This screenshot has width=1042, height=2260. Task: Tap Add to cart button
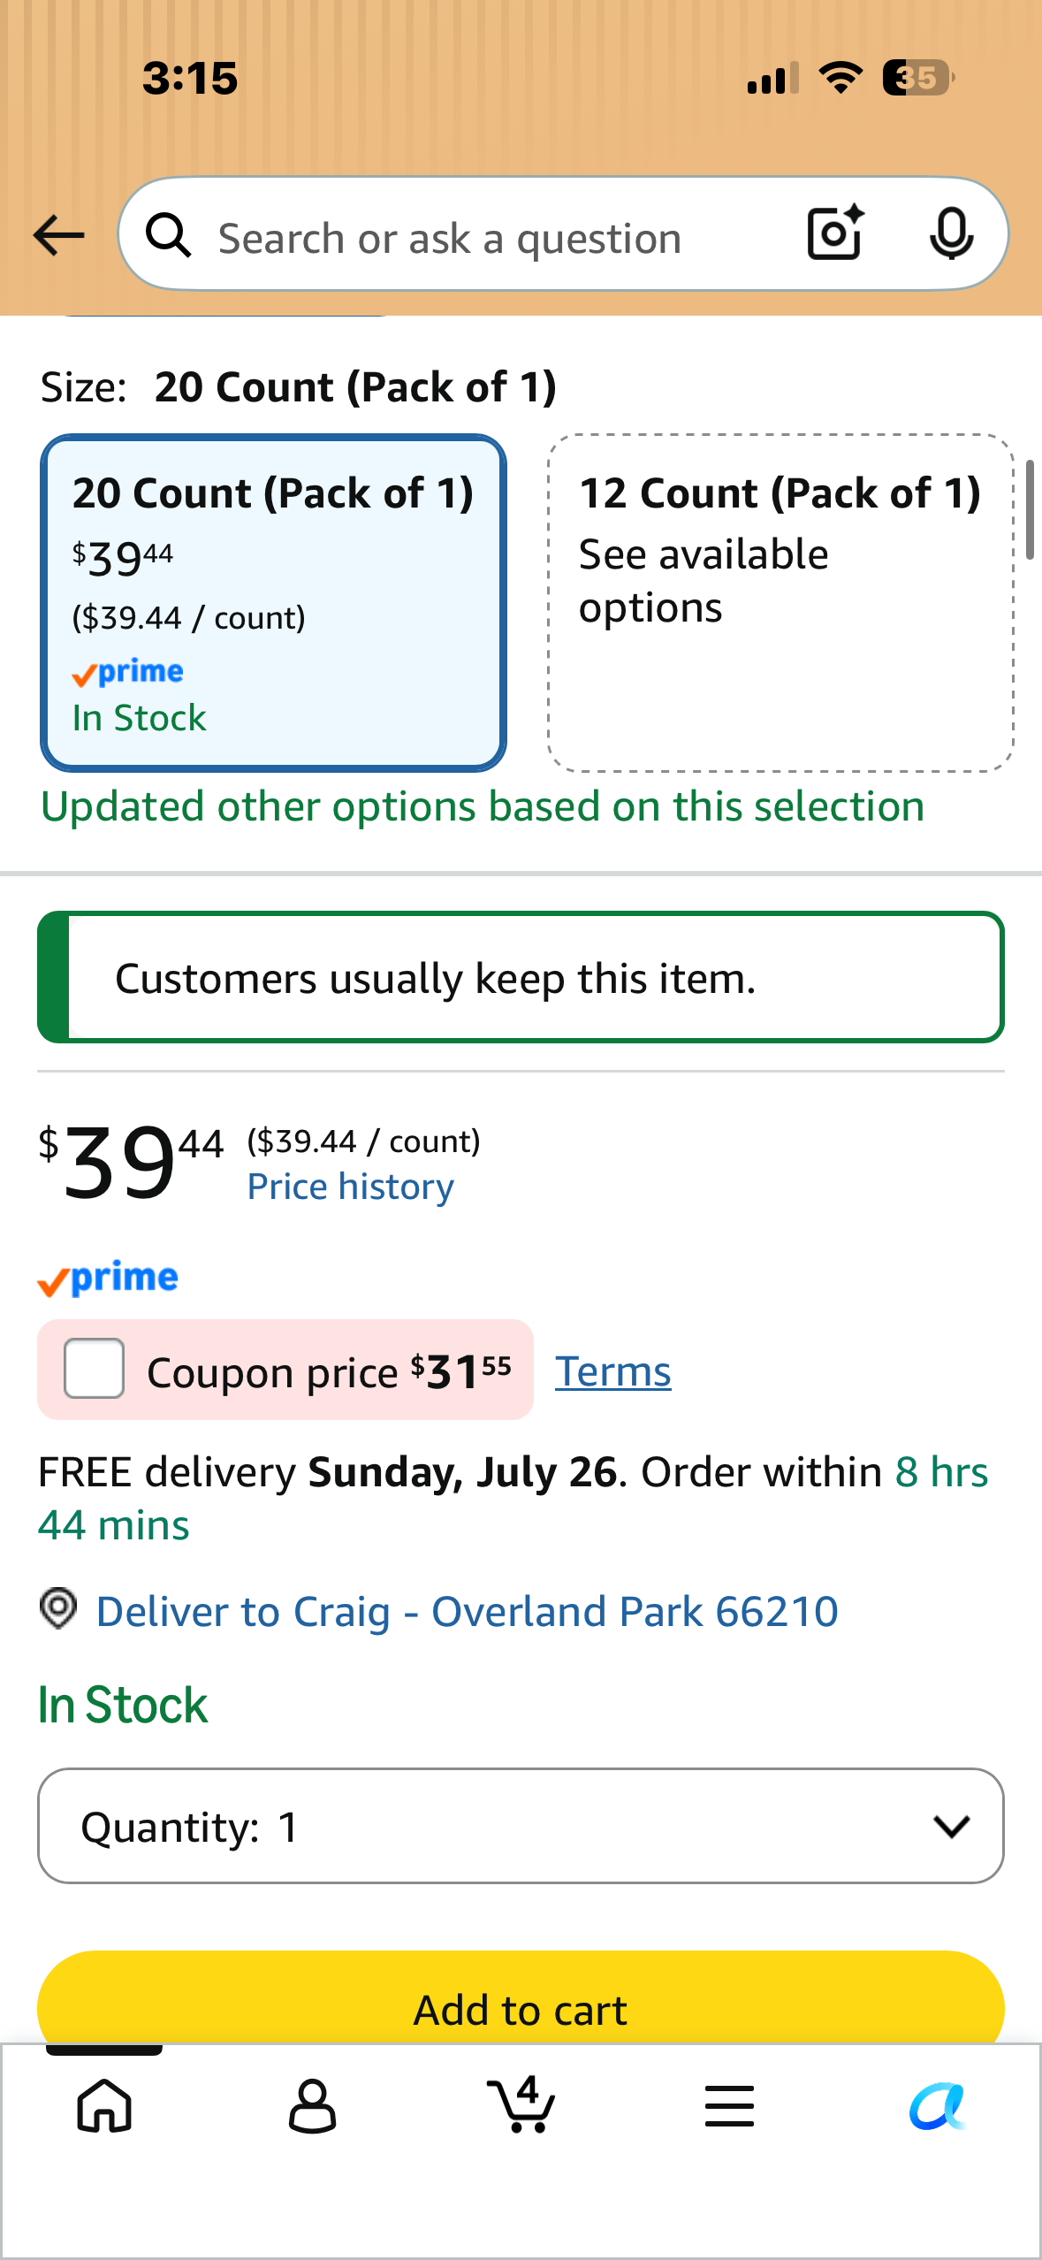521,2000
